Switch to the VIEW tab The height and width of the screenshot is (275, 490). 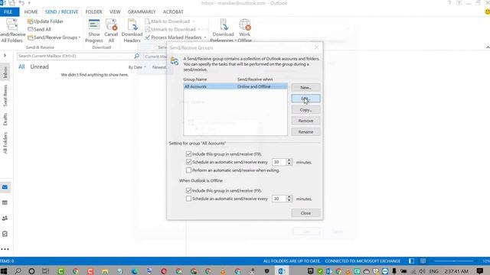click(115, 12)
